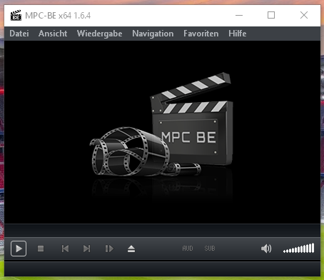This screenshot has width=324, height=280.
Task: Select the AUD audio track button
Action: [x=188, y=249]
